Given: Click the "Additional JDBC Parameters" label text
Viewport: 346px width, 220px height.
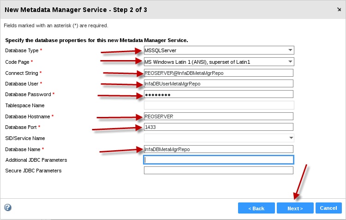Looking at the screenshot, I should click(36, 160).
